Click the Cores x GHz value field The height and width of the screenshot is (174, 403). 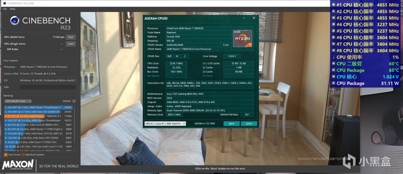click(48, 73)
